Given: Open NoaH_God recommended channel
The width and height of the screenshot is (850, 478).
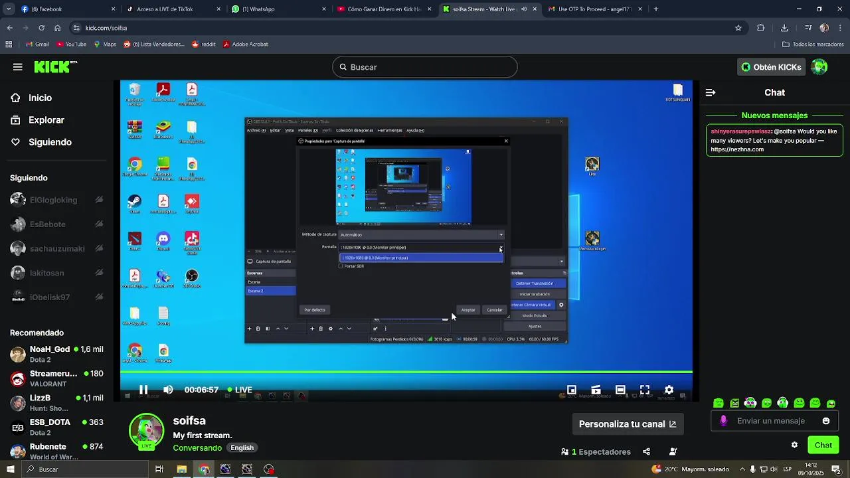Looking at the screenshot, I should pyautogui.click(x=56, y=354).
